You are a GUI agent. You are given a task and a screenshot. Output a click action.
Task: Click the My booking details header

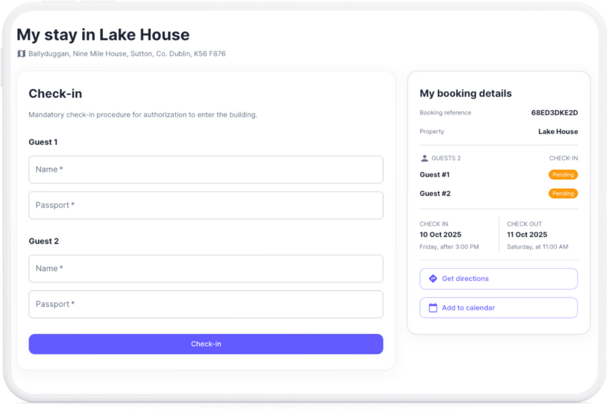point(465,93)
